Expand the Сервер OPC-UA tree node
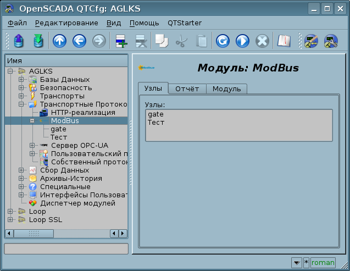Screen dimensions: 350x271 point(32,146)
